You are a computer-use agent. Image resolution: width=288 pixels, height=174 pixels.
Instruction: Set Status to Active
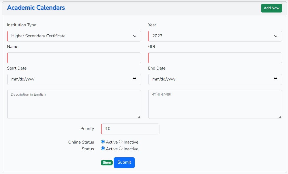point(103,148)
